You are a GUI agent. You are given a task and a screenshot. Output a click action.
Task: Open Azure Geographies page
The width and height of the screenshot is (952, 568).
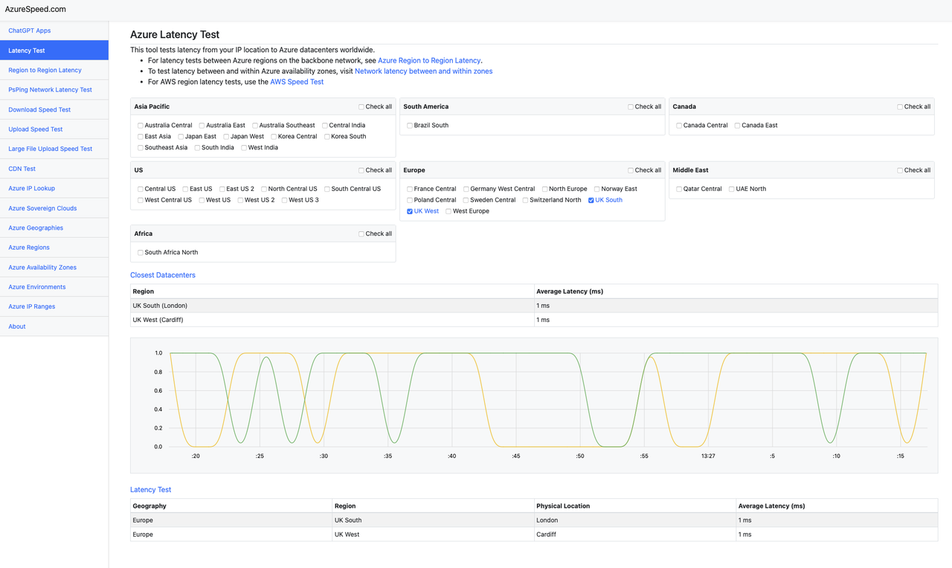coord(54,227)
